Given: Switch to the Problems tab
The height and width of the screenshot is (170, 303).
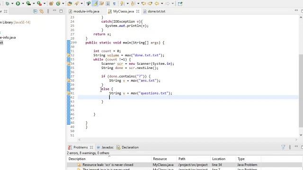Looking at the screenshot, I should (x=80, y=147).
